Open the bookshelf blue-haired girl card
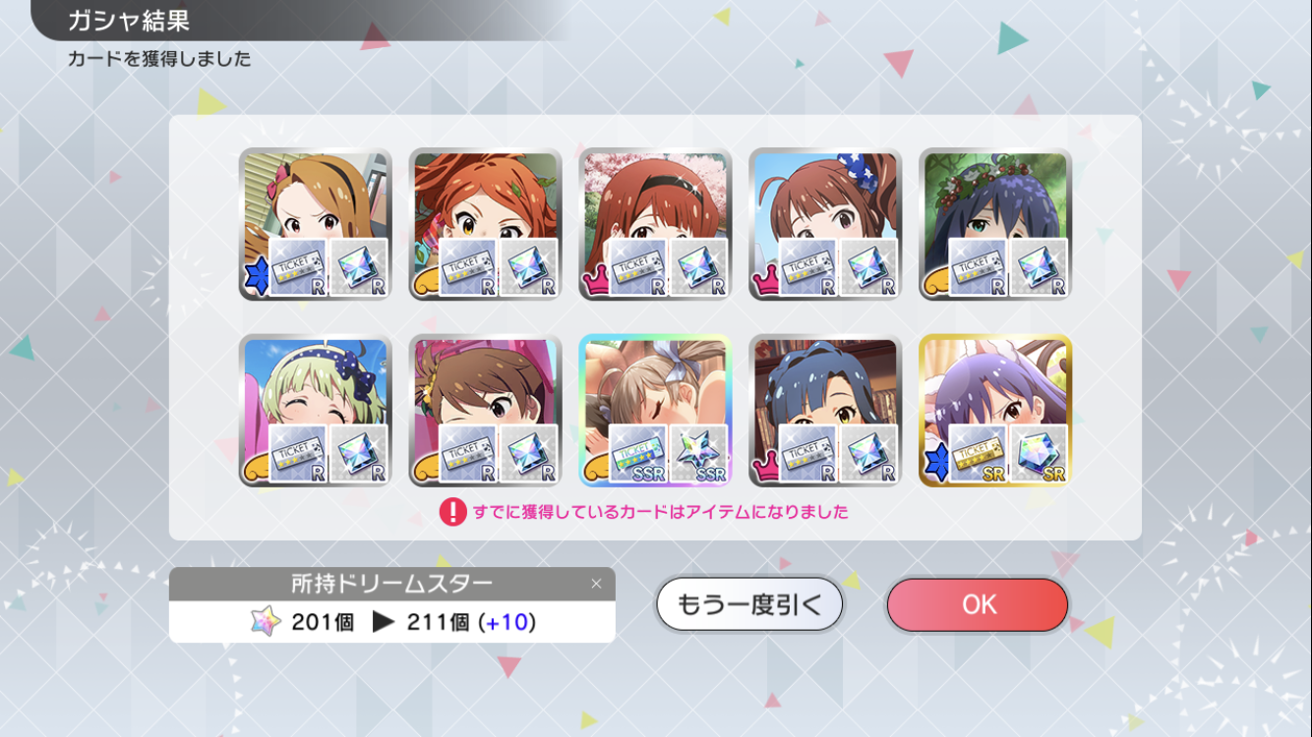1312x737 pixels. pos(825,410)
